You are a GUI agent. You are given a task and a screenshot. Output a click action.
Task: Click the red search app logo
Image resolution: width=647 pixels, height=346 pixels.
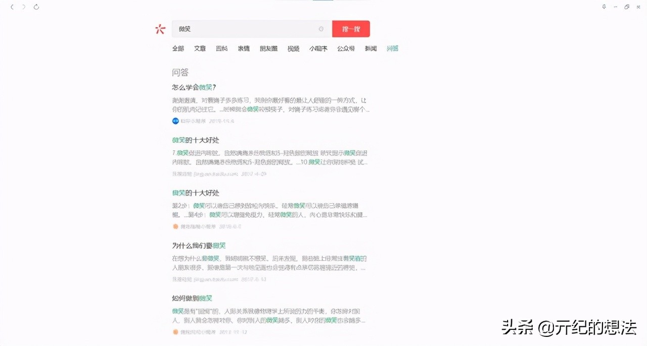[160, 29]
